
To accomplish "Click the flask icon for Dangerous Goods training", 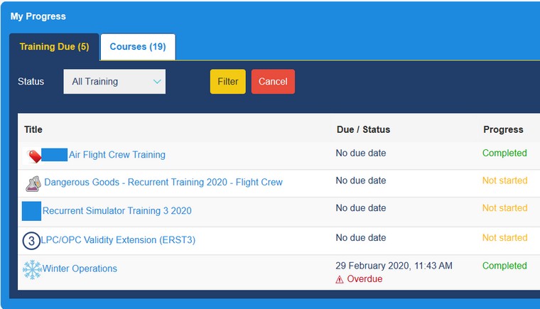I will (33, 183).
